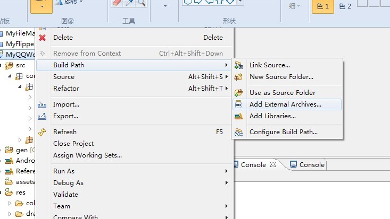Select Validate from the context menu
This screenshot has height=219, width=390.
pyautogui.click(x=135, y=195)
